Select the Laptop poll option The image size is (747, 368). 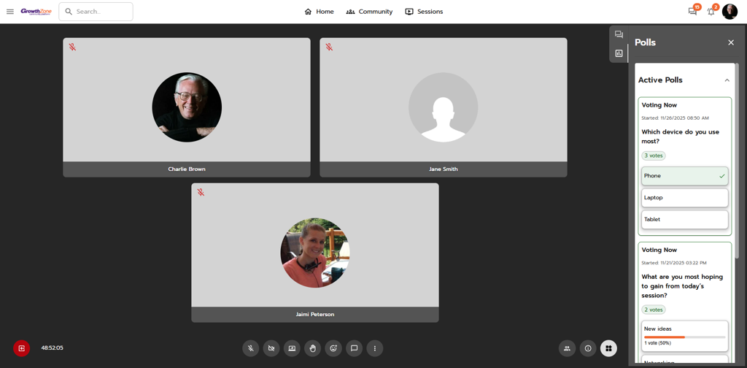pos(684,198)
